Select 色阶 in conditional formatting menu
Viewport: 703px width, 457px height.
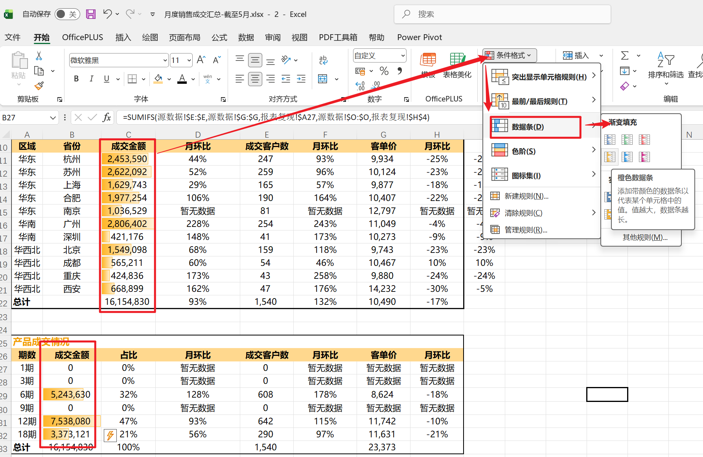click(x=524, y=151)
